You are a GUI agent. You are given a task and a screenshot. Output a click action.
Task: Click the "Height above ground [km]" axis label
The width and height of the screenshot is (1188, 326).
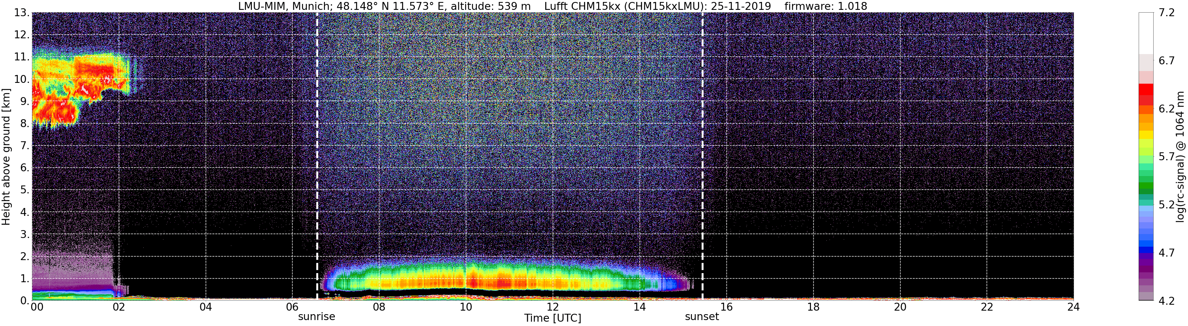[6, 157]
